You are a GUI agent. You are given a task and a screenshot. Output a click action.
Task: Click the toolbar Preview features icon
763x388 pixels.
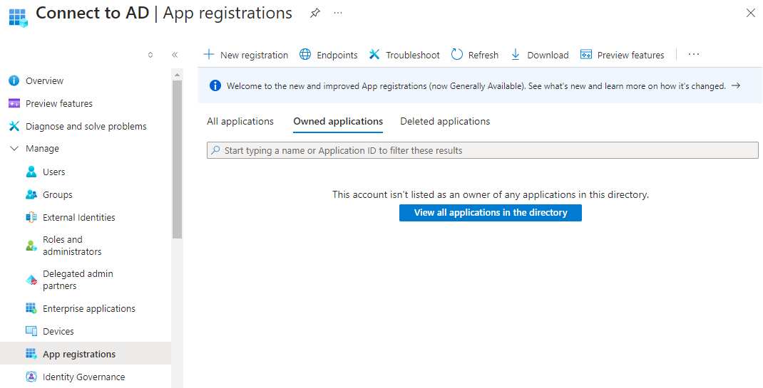click(586, 54)
